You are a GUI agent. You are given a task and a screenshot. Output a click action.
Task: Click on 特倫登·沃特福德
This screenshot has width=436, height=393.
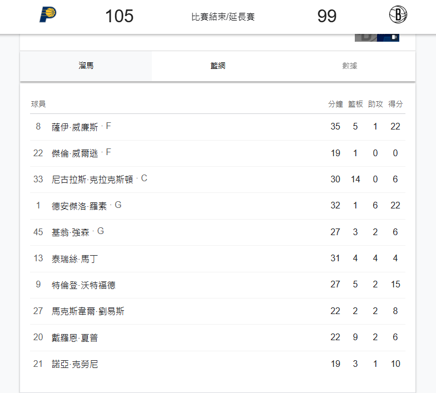(x=83, y=285)
